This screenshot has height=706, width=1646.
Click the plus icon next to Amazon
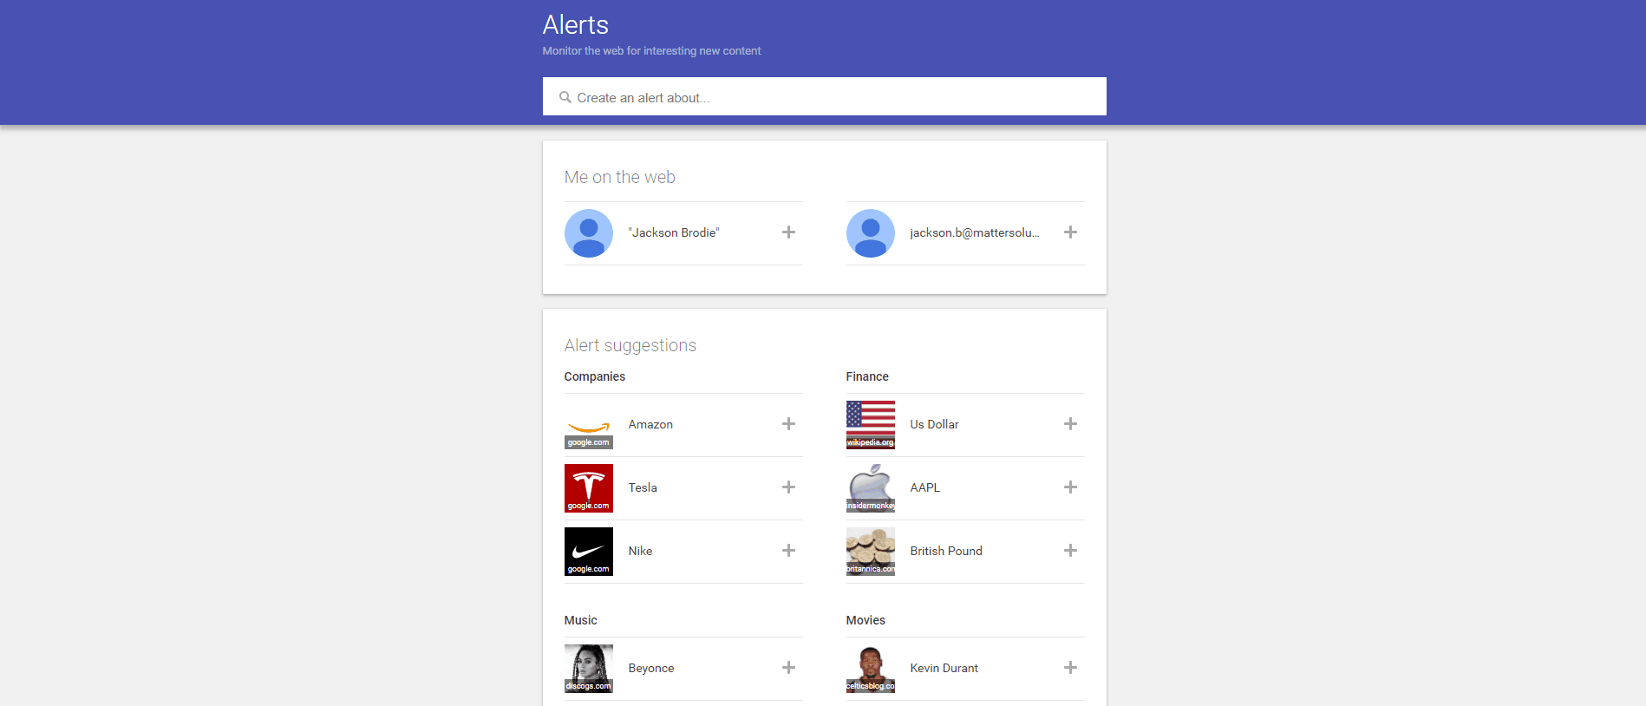click(788, 424)
